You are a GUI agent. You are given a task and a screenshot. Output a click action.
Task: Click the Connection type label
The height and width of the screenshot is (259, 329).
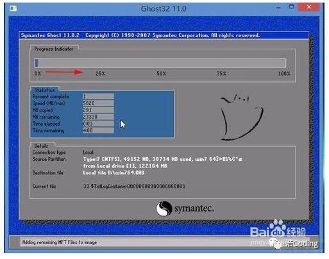49,153
